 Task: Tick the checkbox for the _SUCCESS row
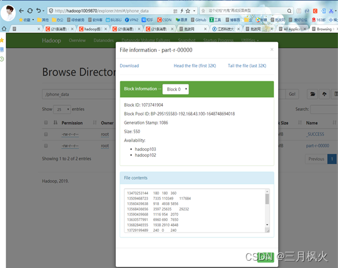(x=46, y=134)
